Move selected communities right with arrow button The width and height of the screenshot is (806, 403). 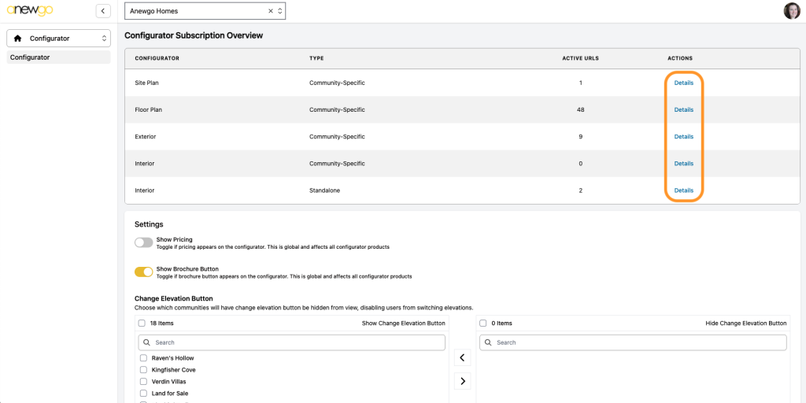point(462,381)
